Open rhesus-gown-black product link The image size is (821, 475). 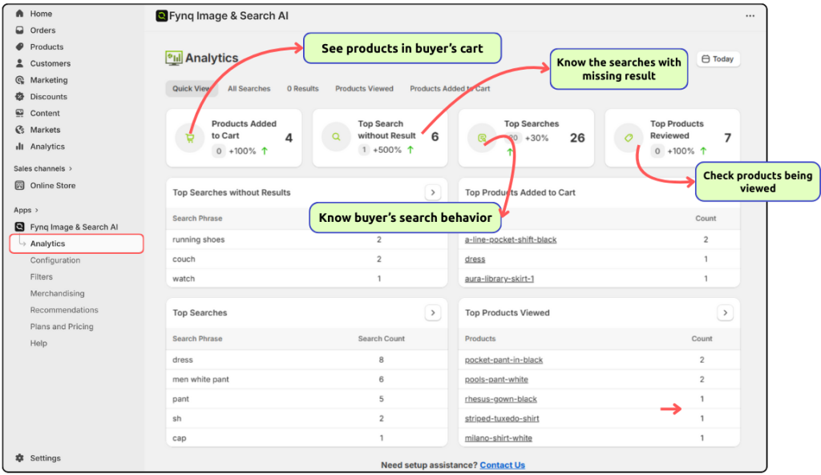point(500,399)
